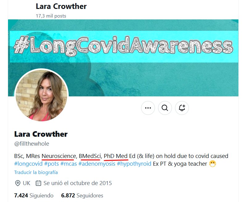Open the #adenomyosis hashtag
244x202 pixels.
(97, 164)
